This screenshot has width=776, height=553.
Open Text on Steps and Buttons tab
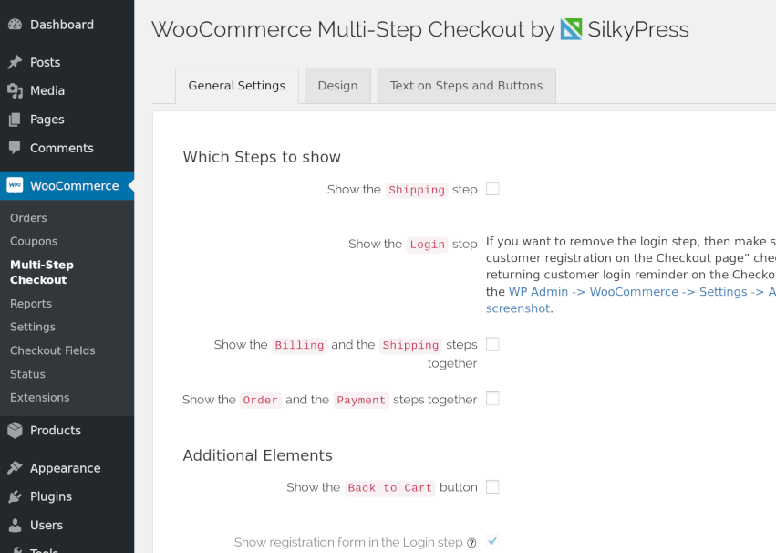pyautogui.click(x=466, y=86)
